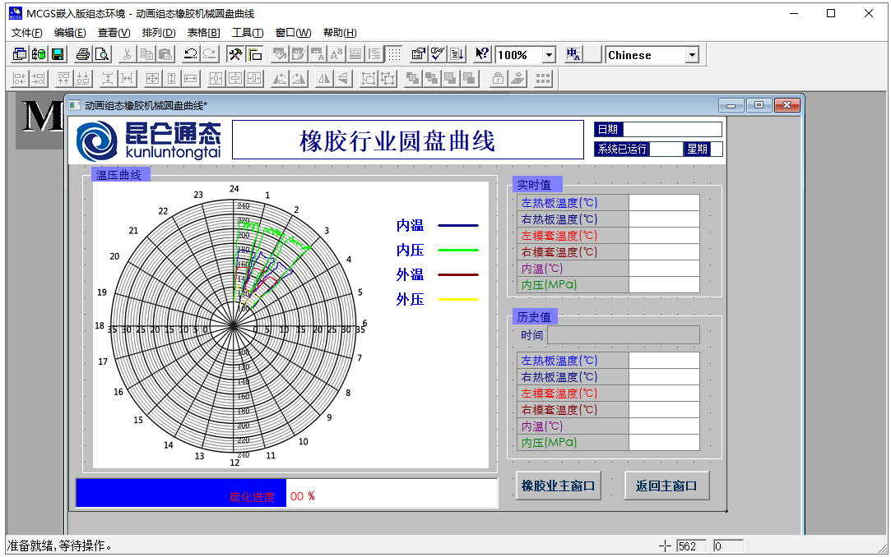This screenshot has height=557, width=891.
Task: Open the fill color bucket icon
Action: point(279,54)
